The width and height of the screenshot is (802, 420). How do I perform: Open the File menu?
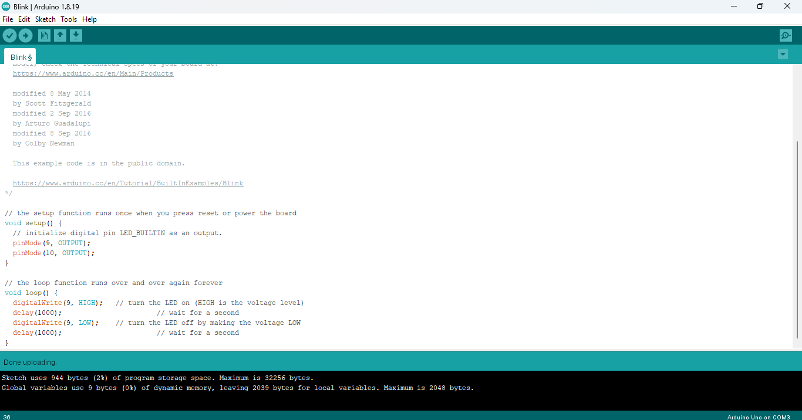click(8, 19)
